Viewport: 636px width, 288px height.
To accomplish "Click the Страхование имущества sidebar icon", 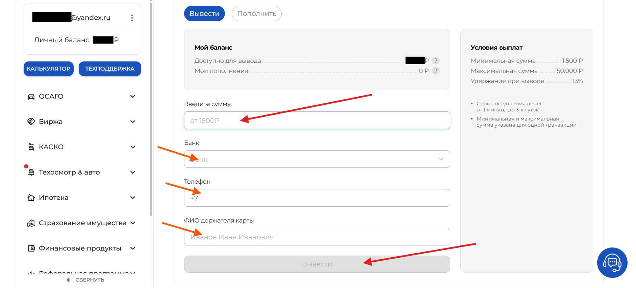I will click(31, 223).
